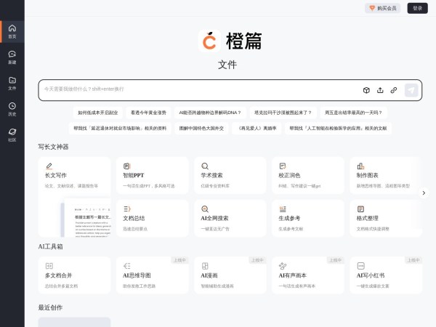Screen dimensions: 436x327
Task: Focus the 今天需要我做些什么 input field
Action: tap(196, 89)
